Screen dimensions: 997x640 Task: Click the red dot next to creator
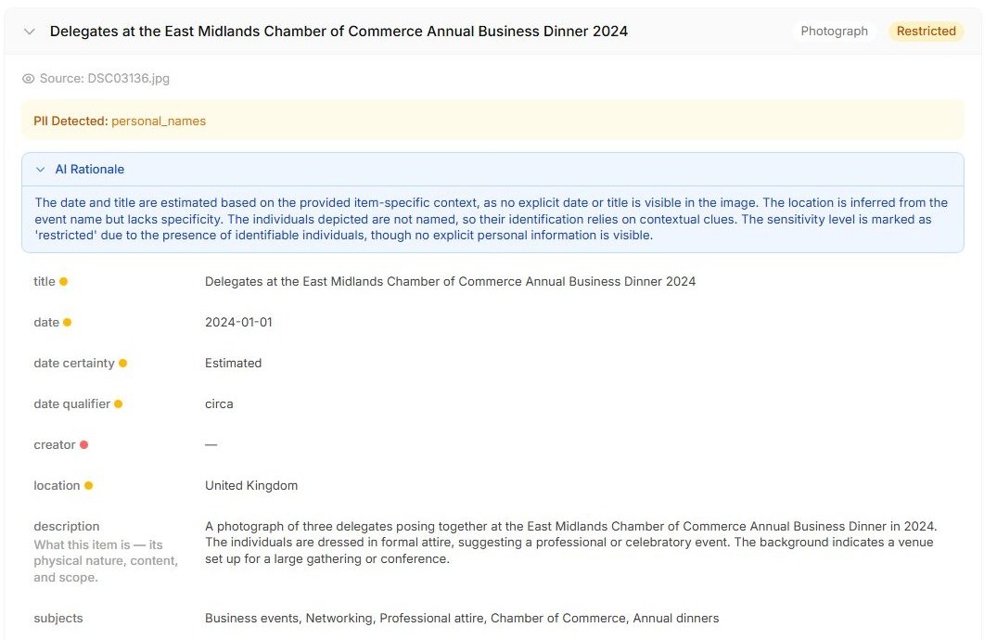pos(83,444)
